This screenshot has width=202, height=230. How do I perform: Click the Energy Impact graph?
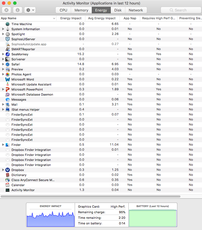(x=51, y=219)
